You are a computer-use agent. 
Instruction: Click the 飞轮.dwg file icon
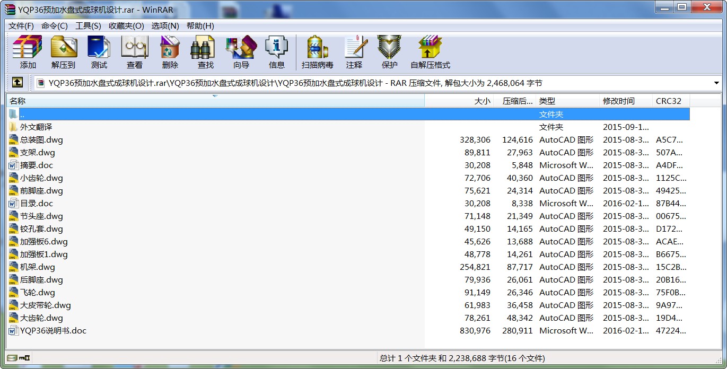[14, 293]
